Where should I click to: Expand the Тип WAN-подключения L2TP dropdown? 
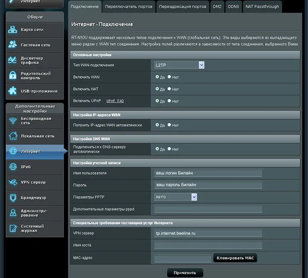pyautogui.click(x=179, y=65)
